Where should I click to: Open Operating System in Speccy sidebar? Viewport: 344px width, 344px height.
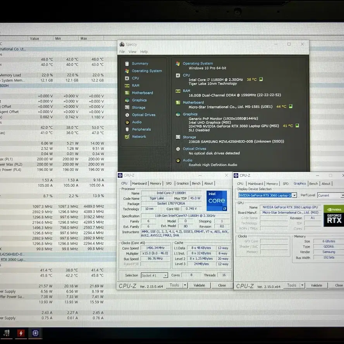click(146, 71)
